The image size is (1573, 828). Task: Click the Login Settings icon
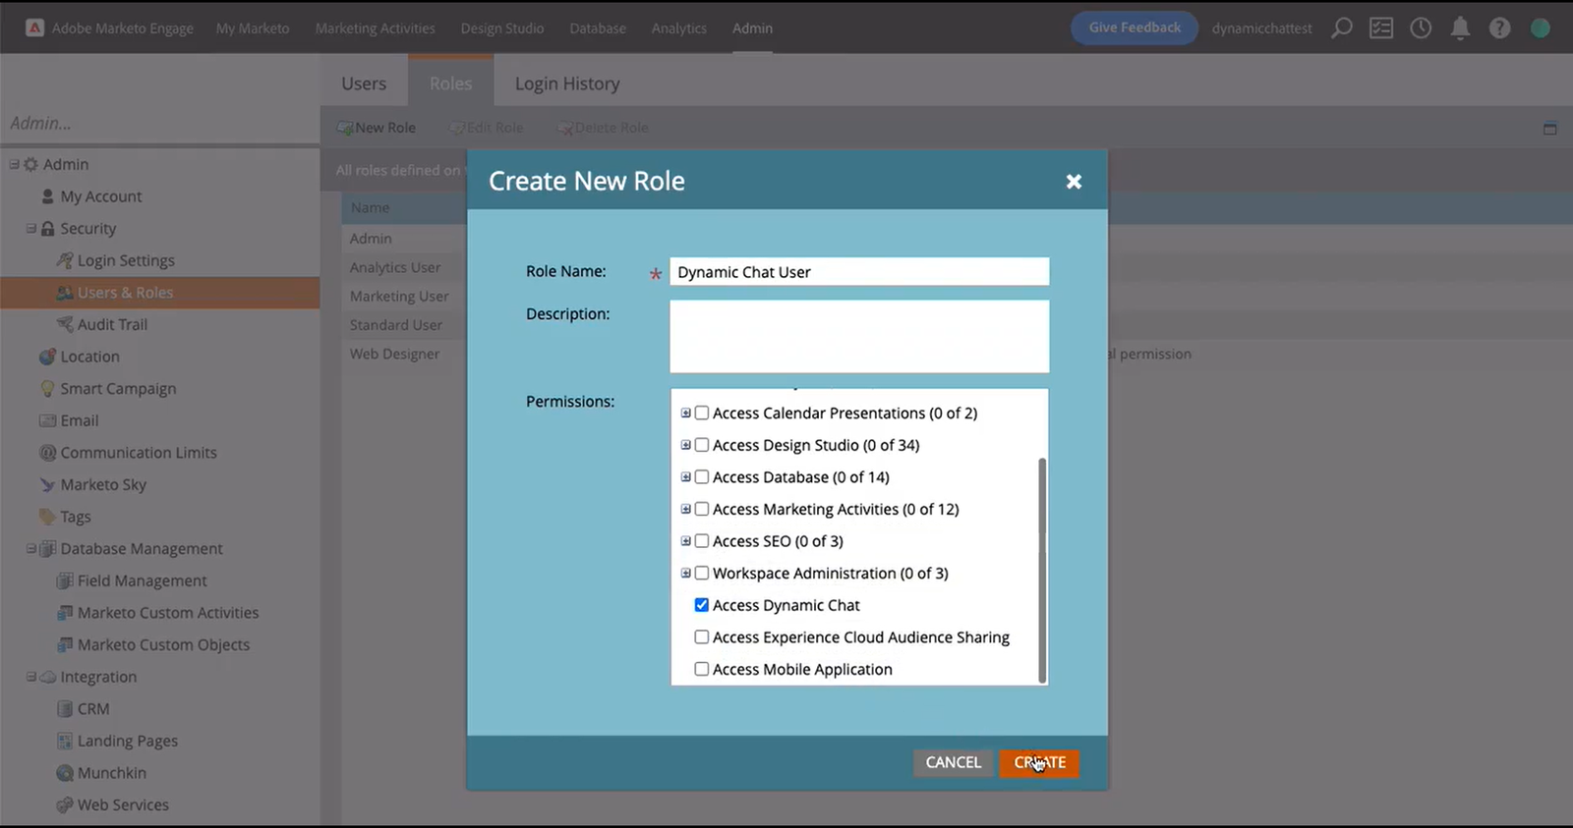65,260
